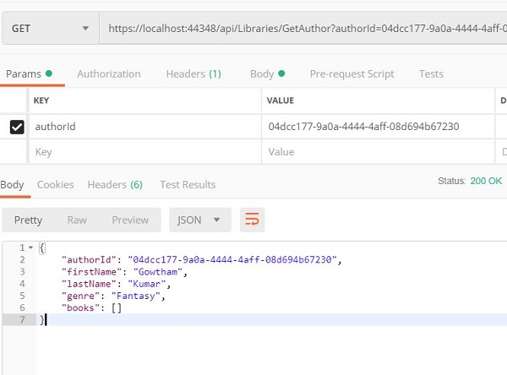Image resolution: width=507 pixels, height=375 pixels.
Task: Click the request URL field
Action: [x=303, y=29]
